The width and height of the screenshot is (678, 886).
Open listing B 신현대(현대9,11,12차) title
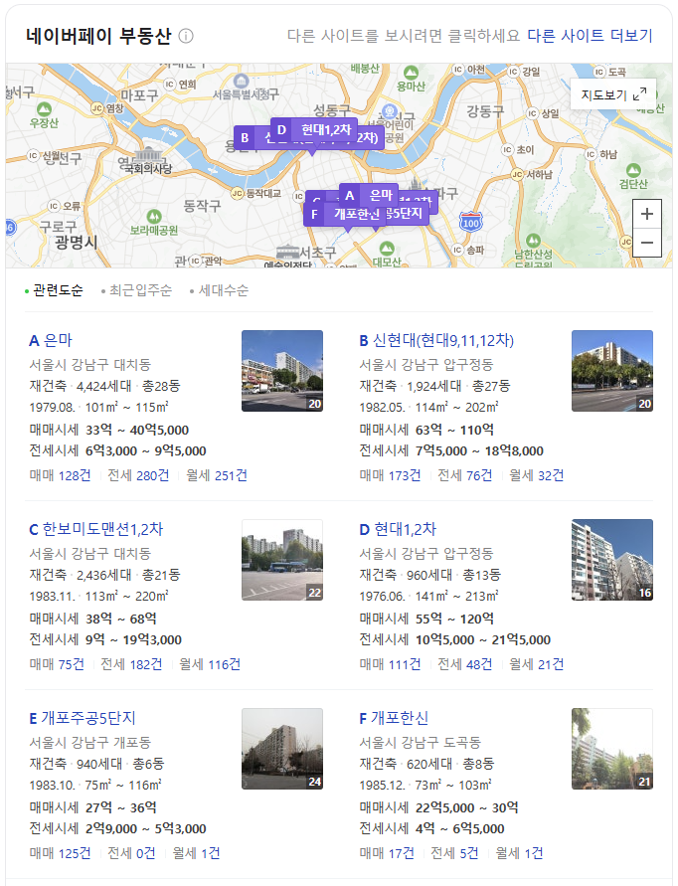436,341
